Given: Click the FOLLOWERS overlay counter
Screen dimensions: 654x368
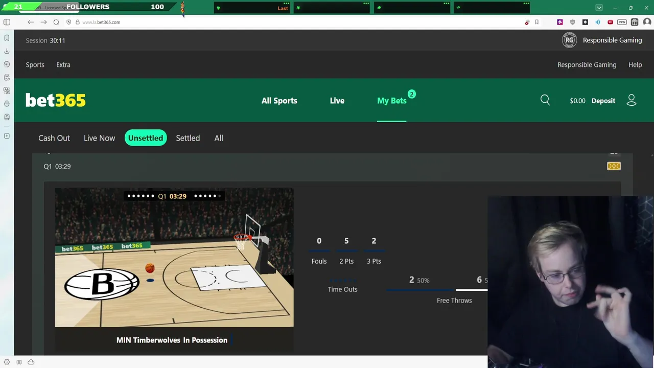Looking at the screenshot, I should [x=88, y=7].
